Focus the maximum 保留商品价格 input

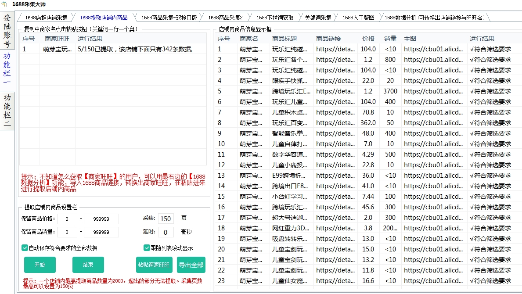101,219
